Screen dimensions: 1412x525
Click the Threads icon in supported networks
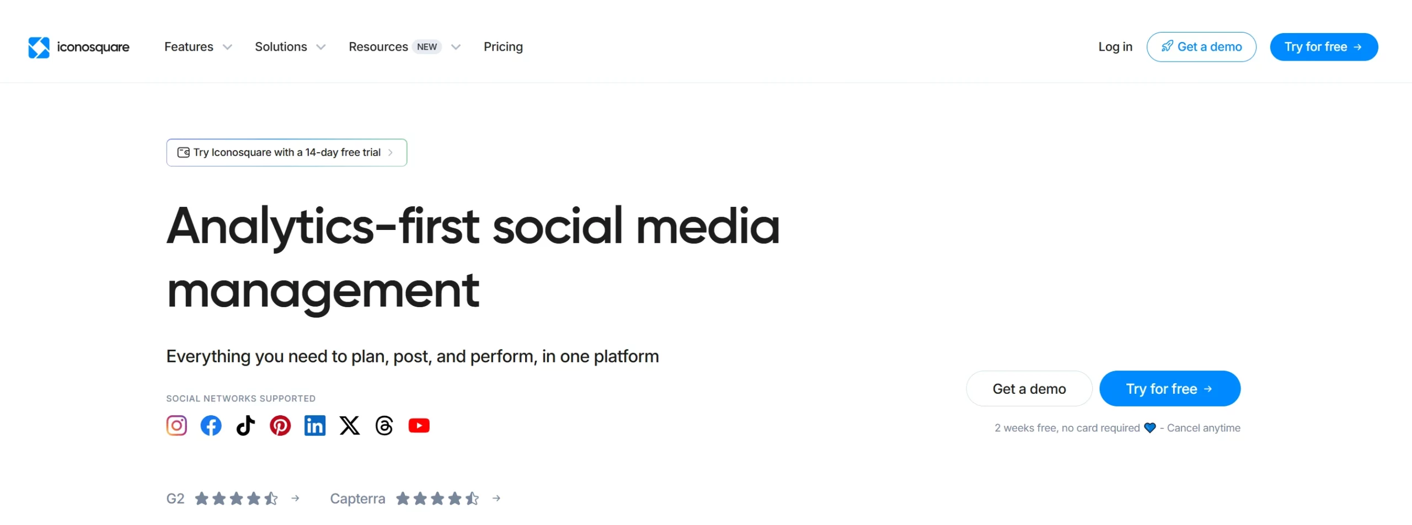[x=384, y=425]
